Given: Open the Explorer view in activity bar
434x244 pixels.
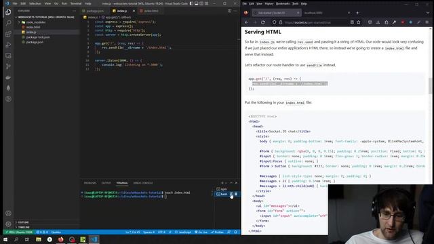Looking at the screenshot, I should point(8,12).
